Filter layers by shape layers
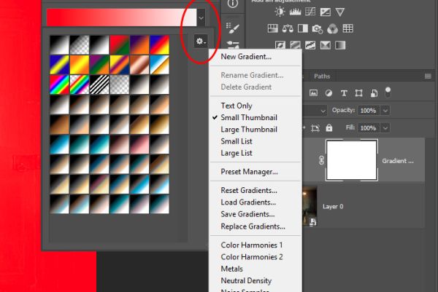438x292 pixels. (x=359, y=93)
